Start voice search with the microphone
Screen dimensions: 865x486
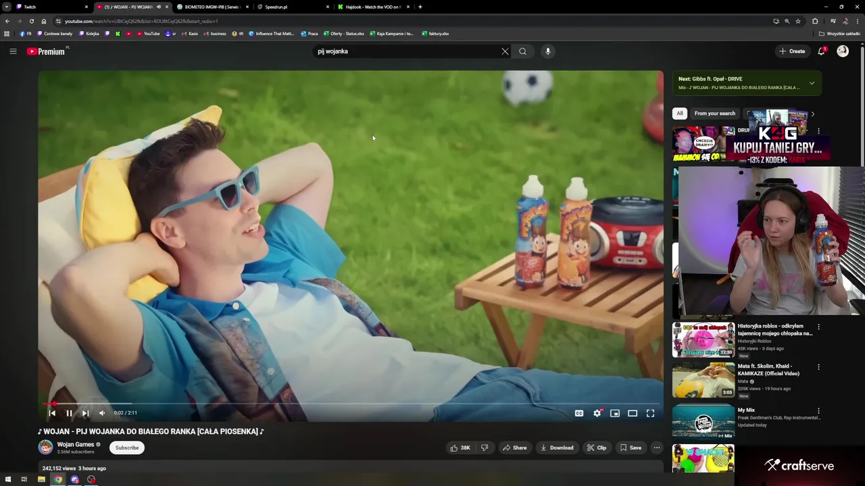(548, 51)
